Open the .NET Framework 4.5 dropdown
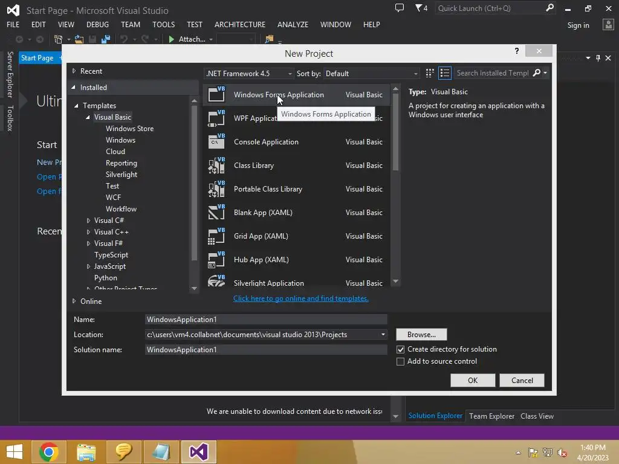 click(x=248, y=73)
